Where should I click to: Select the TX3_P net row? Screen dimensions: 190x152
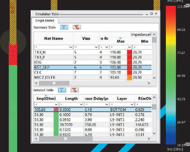coord(93,57)
